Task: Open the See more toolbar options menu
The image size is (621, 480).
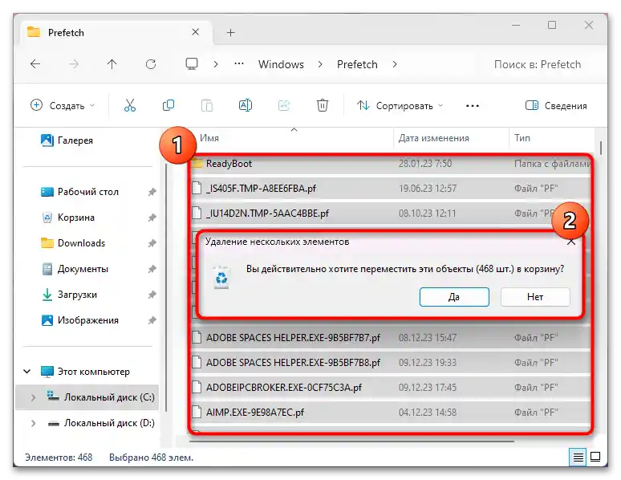Action: click(472, 106)
